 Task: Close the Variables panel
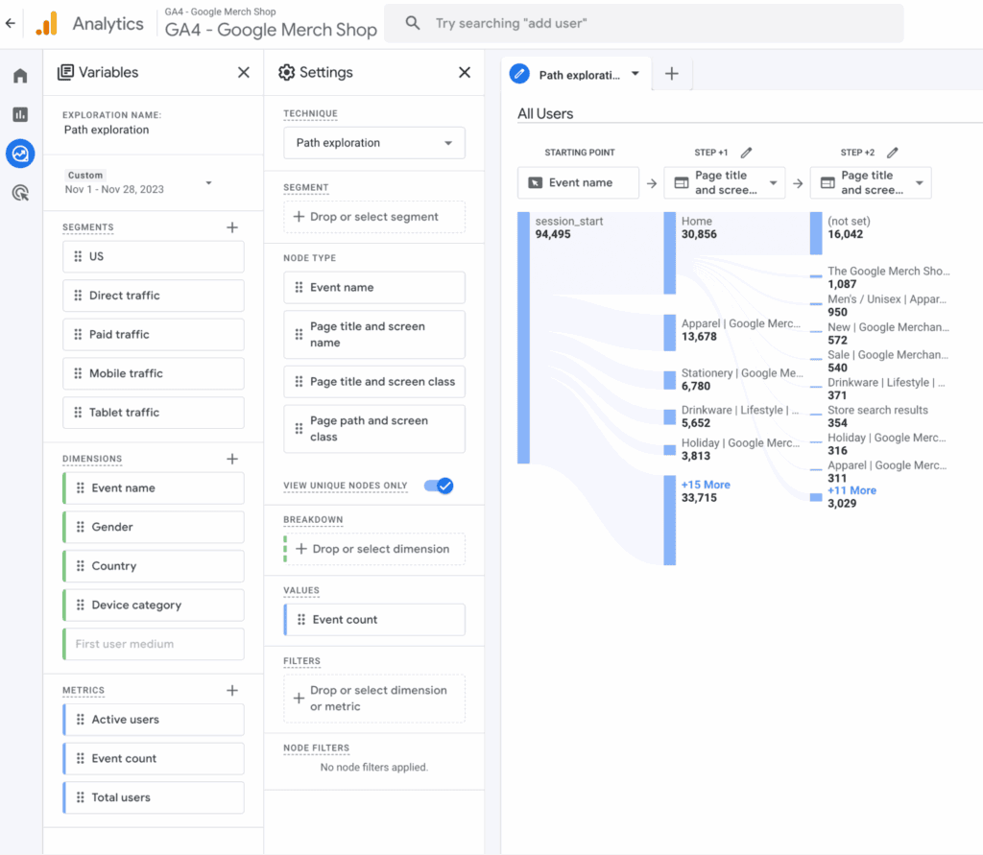[x=244, y=73]
